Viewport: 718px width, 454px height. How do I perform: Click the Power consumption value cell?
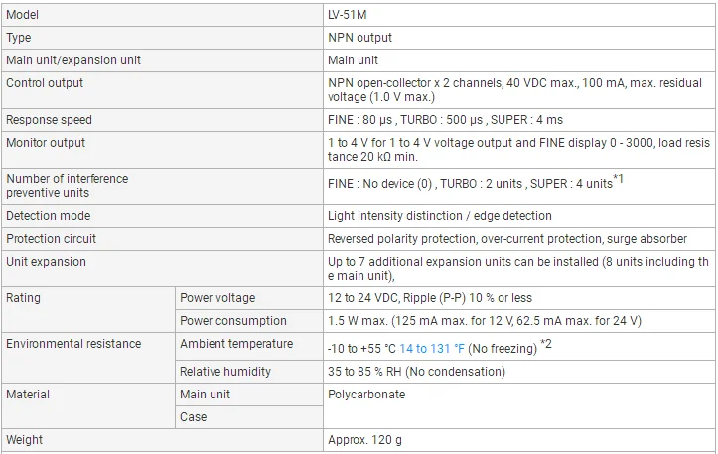pyautogui.click(x=518, y=321)
